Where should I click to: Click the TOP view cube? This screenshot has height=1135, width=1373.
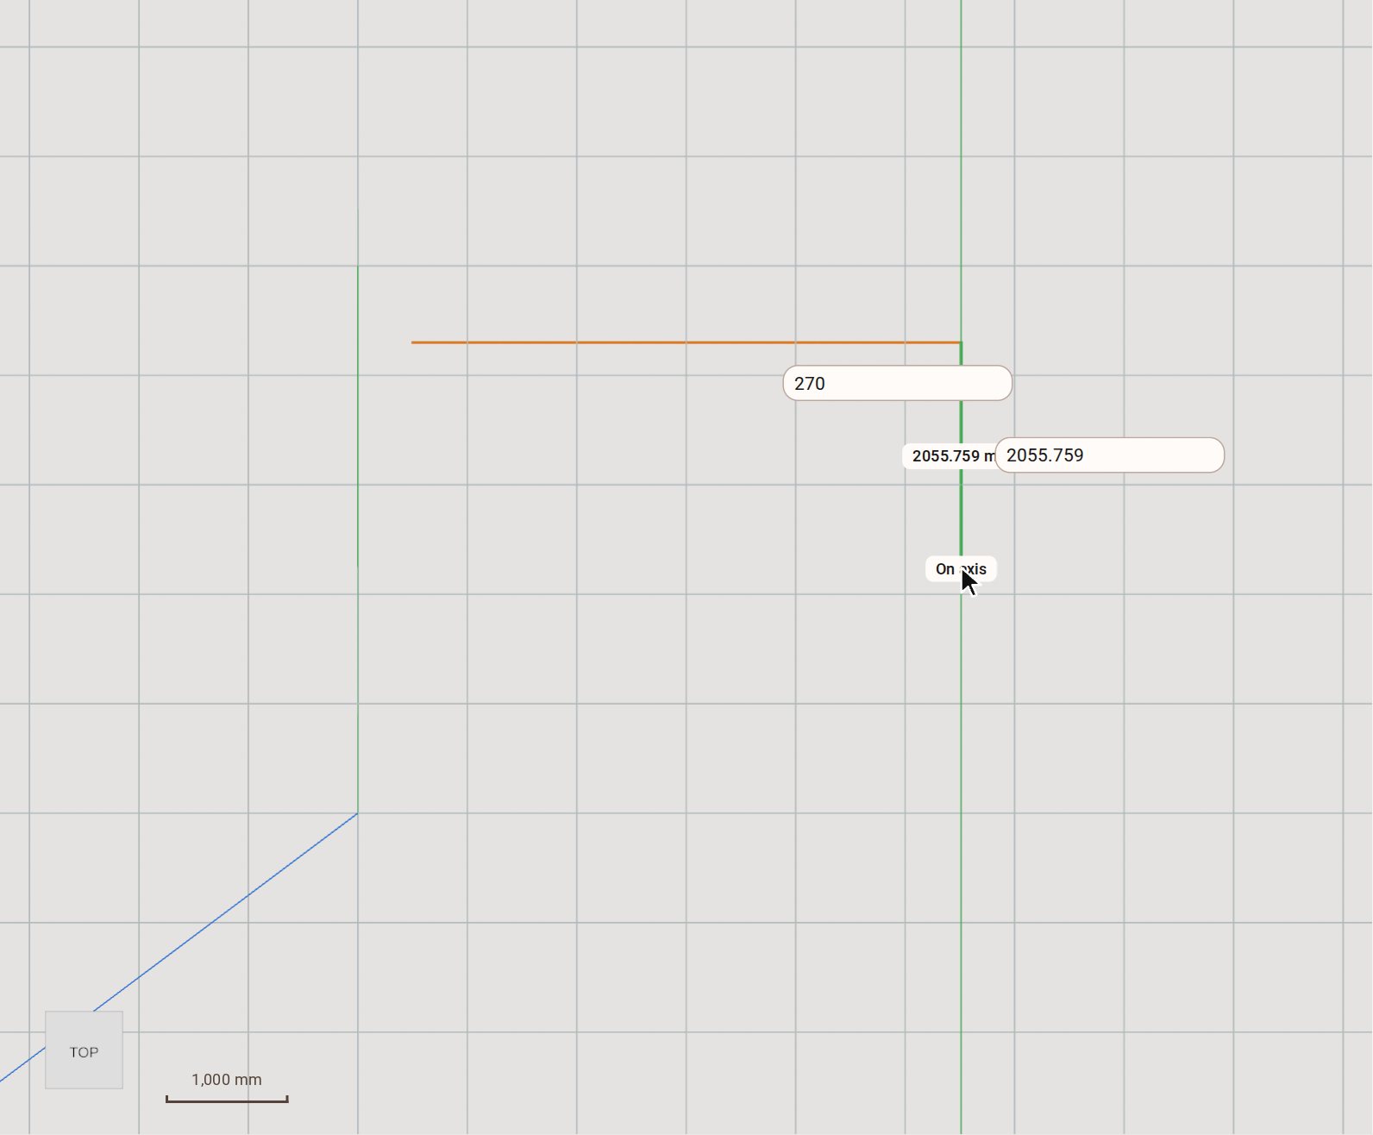pyautogui.click(x=84, y=1050)
